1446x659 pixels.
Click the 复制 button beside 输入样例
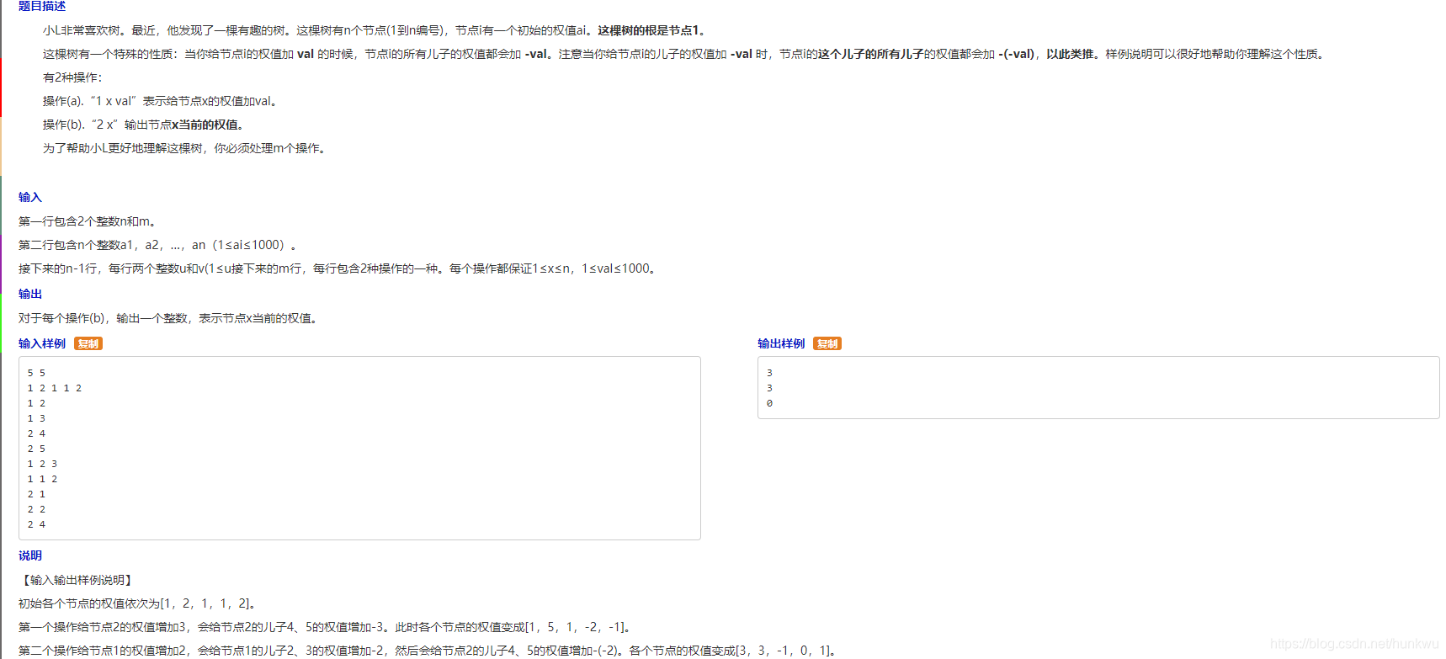(x=88, y=343)
